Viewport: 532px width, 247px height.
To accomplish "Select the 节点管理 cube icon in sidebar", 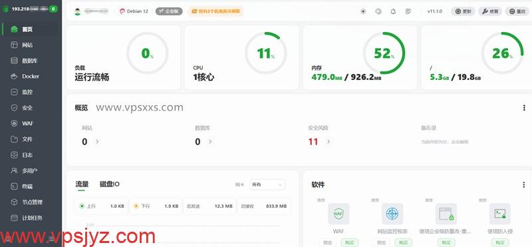I will click(14, 202).
